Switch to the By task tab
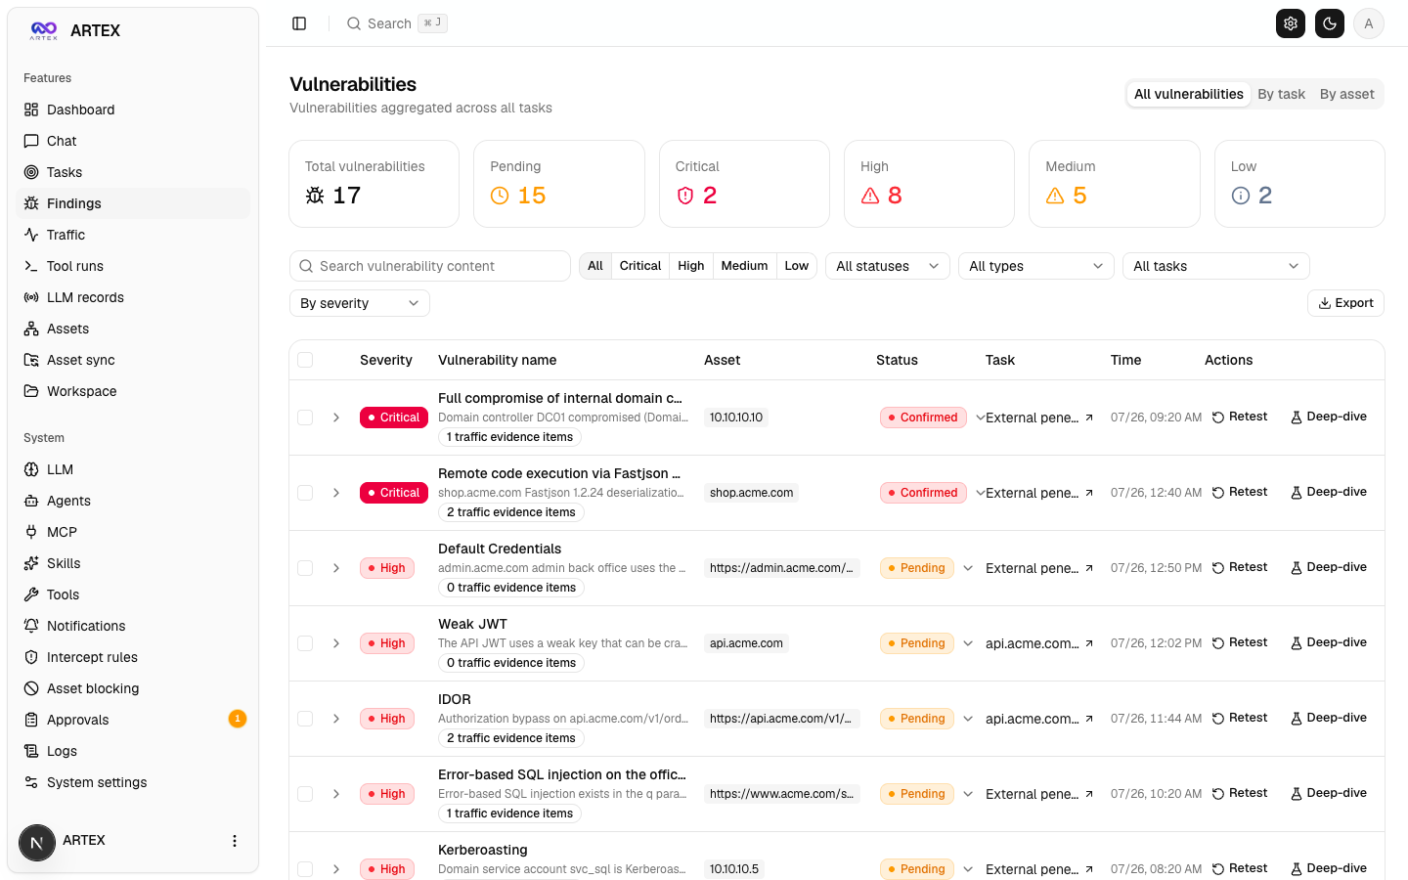1408x880 pixels. pyautogui.click(x=1281, y=94)
